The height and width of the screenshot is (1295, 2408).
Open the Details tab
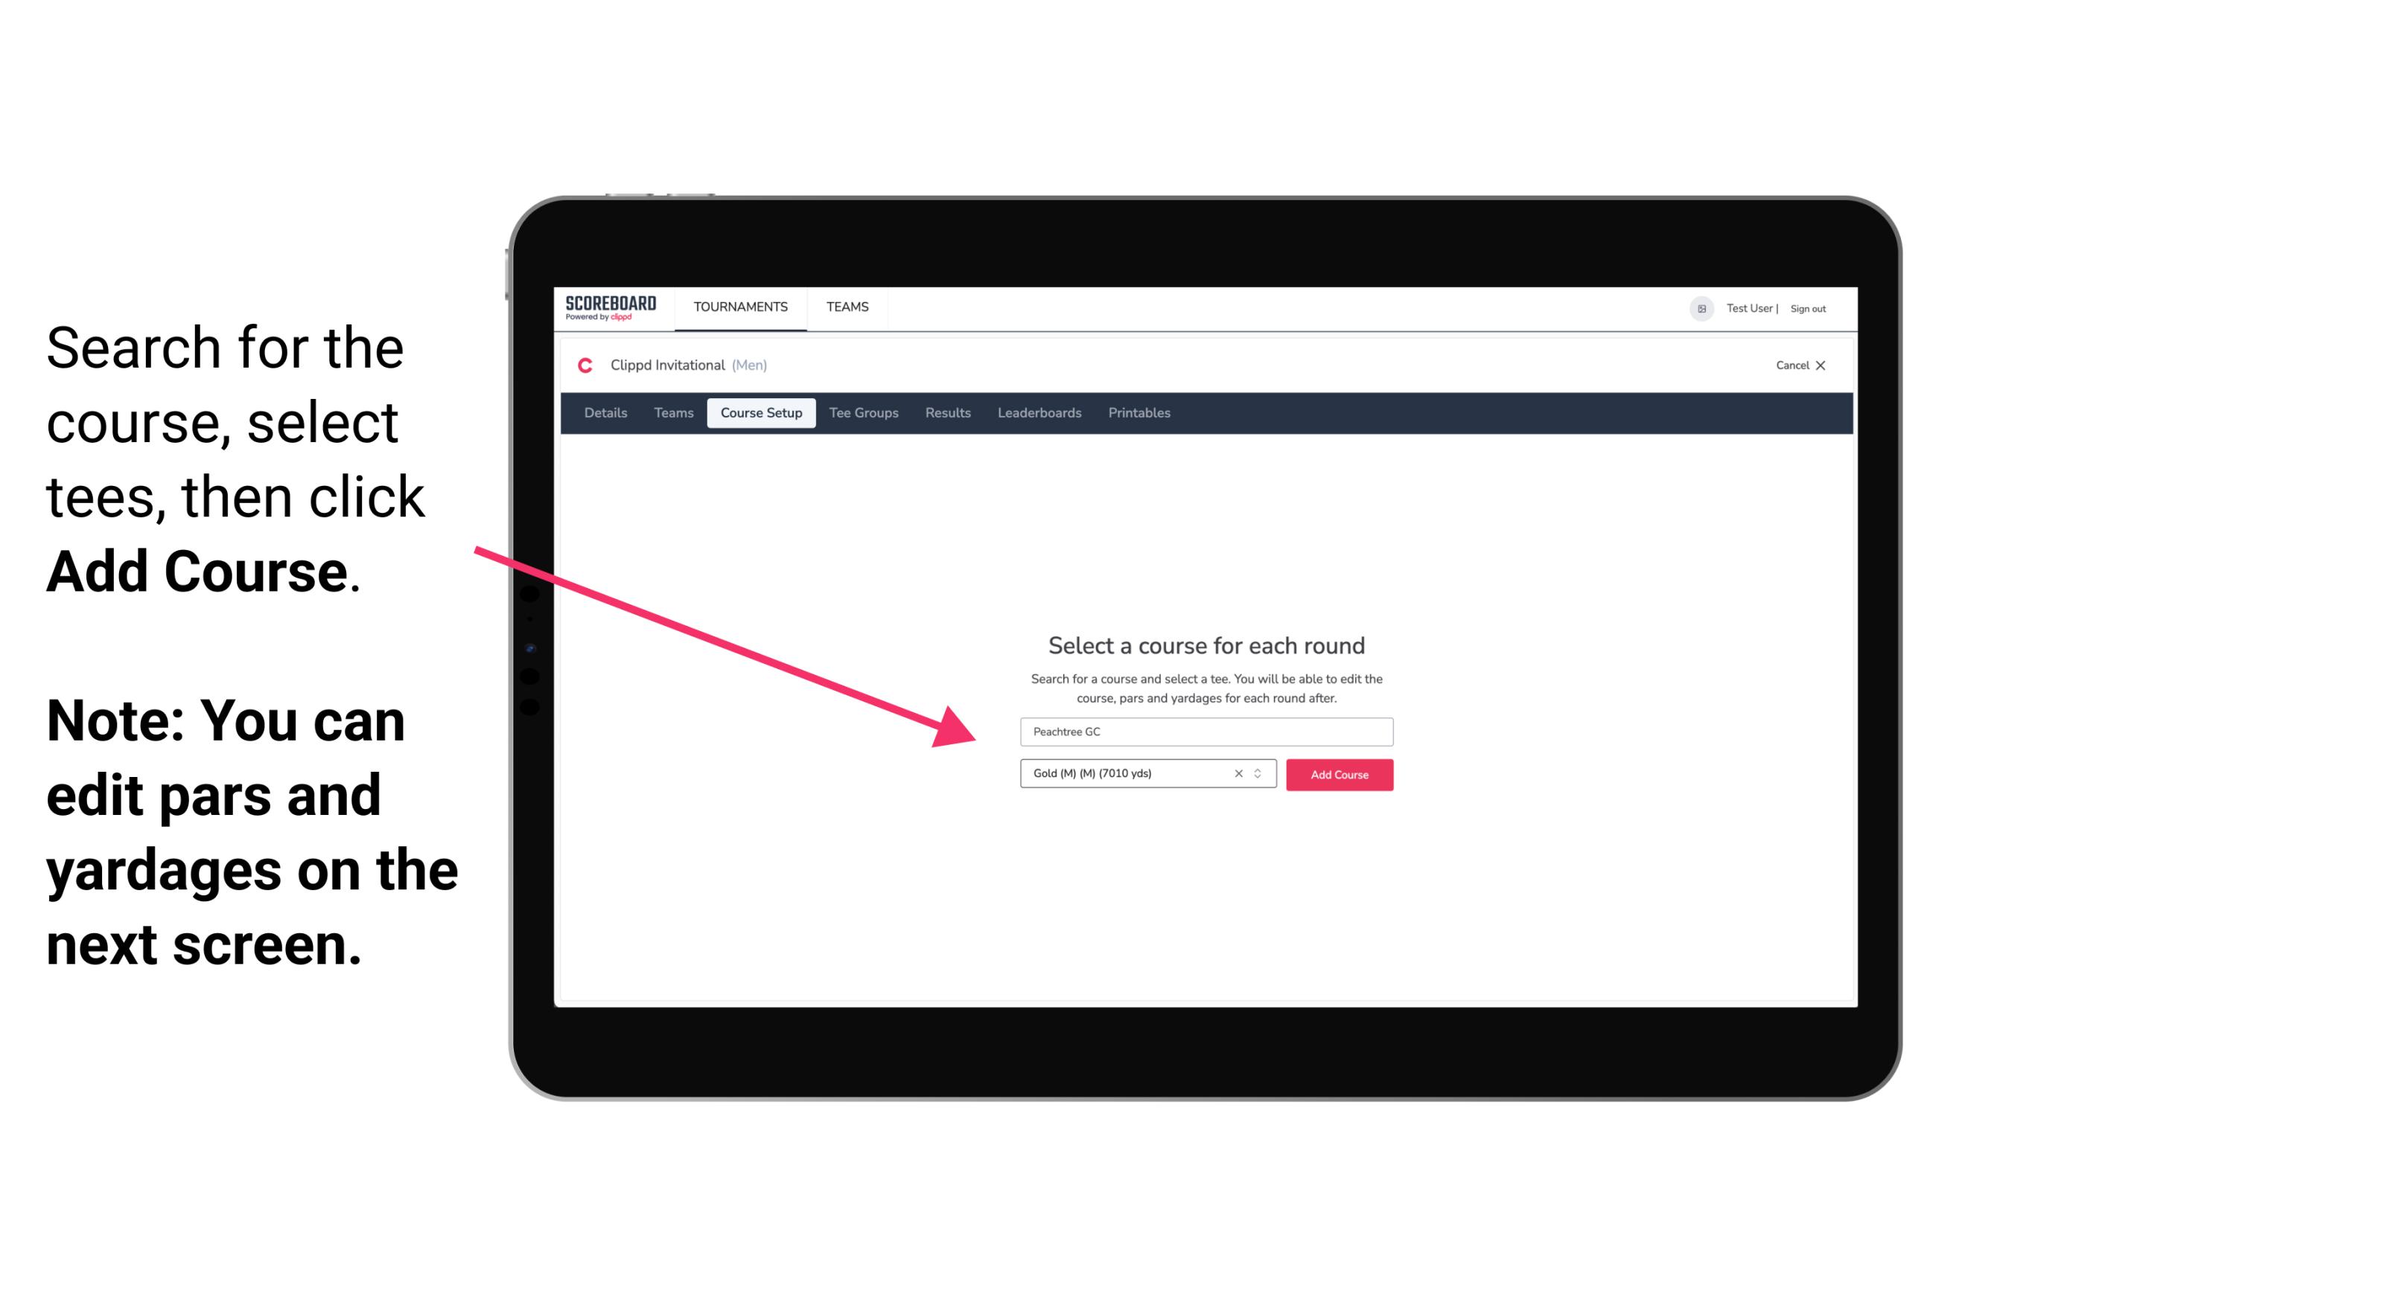(603, 413)
